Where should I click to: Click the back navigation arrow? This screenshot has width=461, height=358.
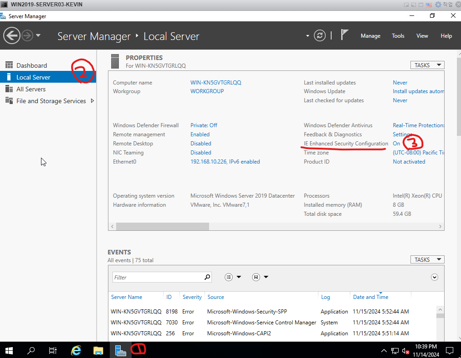pos(12,36)
